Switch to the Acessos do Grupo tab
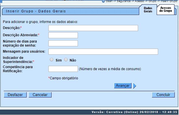Image resolution: width=179 pixels, height=115 pixels. (166, 9)
